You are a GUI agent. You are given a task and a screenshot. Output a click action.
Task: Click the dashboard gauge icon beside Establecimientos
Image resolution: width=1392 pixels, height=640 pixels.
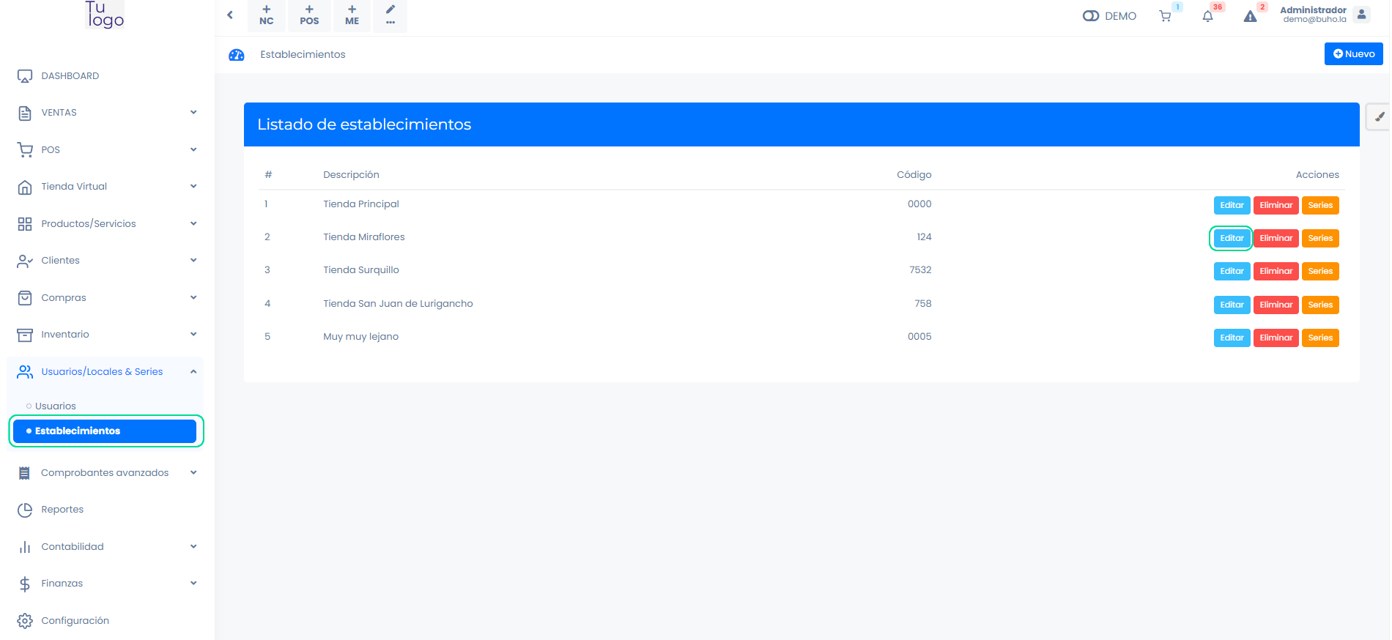pos(237,55)
